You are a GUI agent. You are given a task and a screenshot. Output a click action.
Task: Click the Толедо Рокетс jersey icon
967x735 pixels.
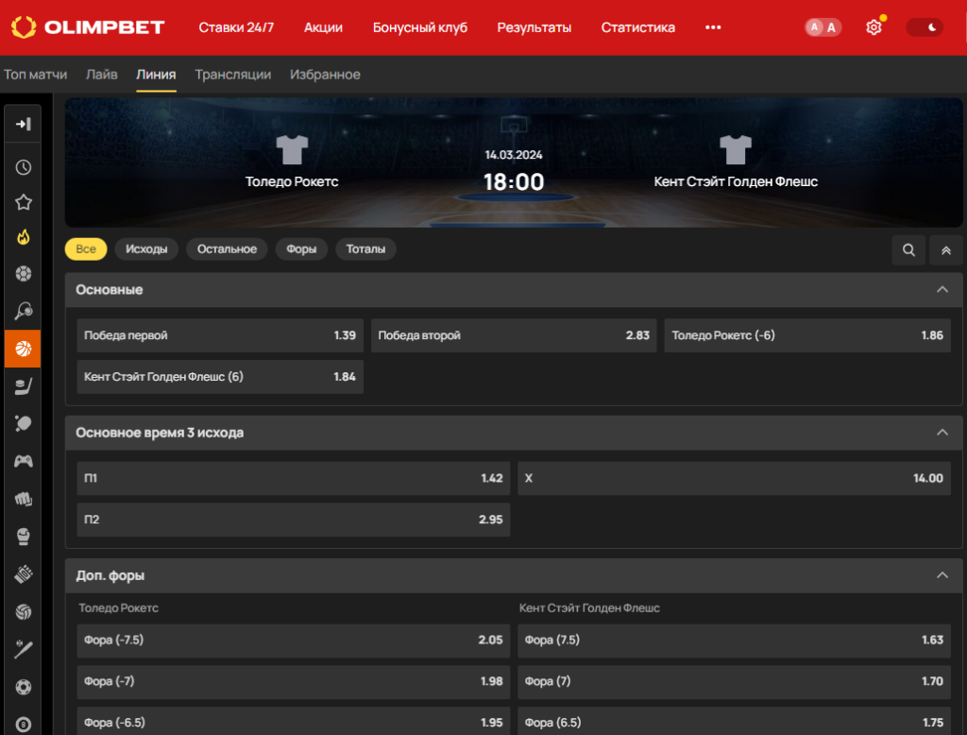coord(292,149)
